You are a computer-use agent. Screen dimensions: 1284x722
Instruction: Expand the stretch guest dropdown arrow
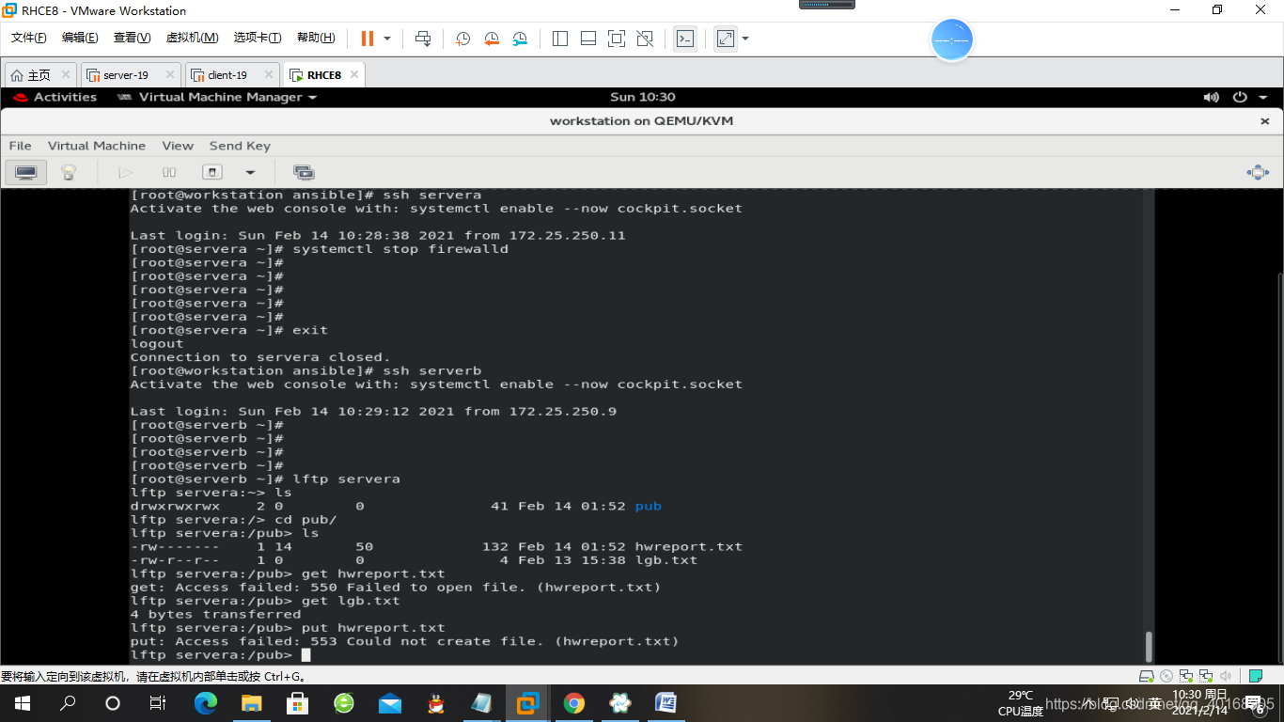[x=745, y=39]
